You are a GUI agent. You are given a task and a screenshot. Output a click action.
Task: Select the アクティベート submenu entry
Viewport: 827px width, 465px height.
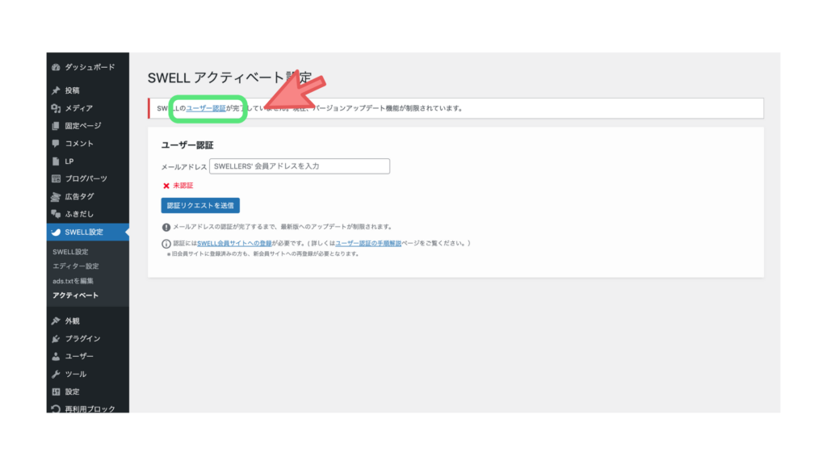(75, 295)
